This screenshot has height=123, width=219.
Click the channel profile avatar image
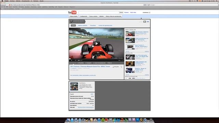pyautogui.click(x=74, y=86)
